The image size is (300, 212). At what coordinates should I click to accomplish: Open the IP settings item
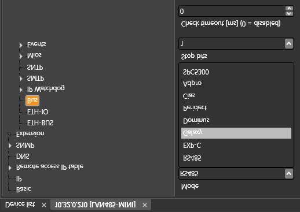point(19,179)
